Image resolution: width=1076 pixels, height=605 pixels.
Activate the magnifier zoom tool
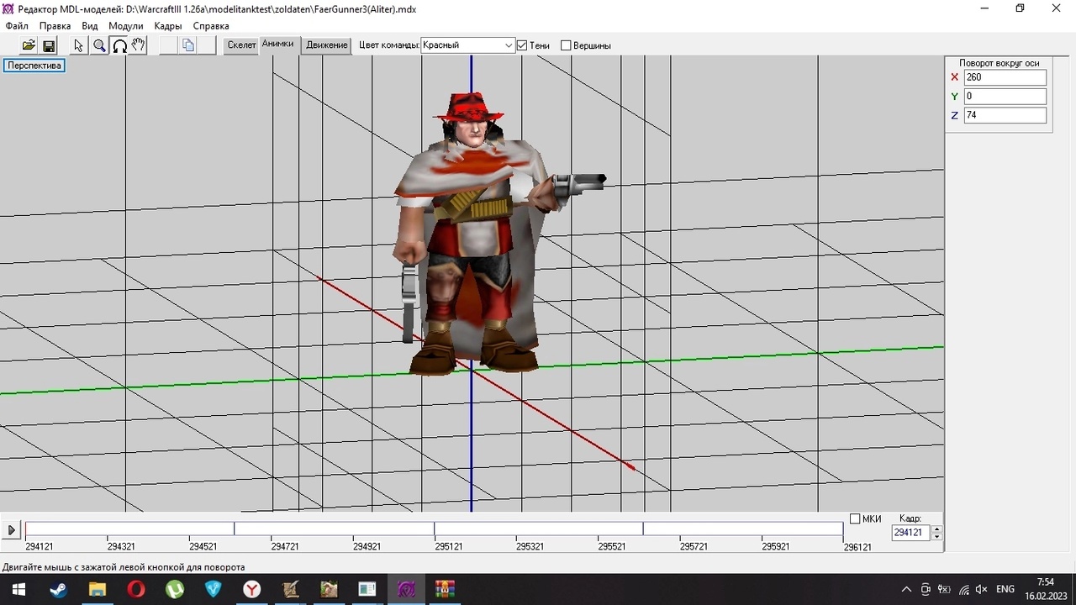pos(99,45)
